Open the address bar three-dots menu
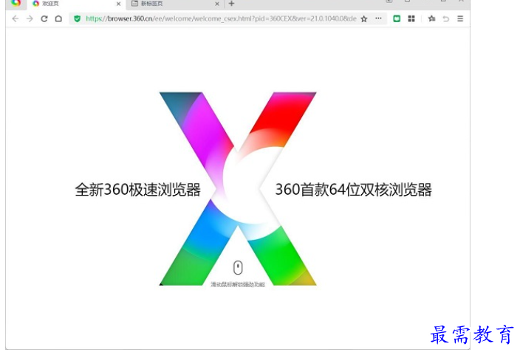The height and width of the screenshot is (358, 520). (378, 18)
